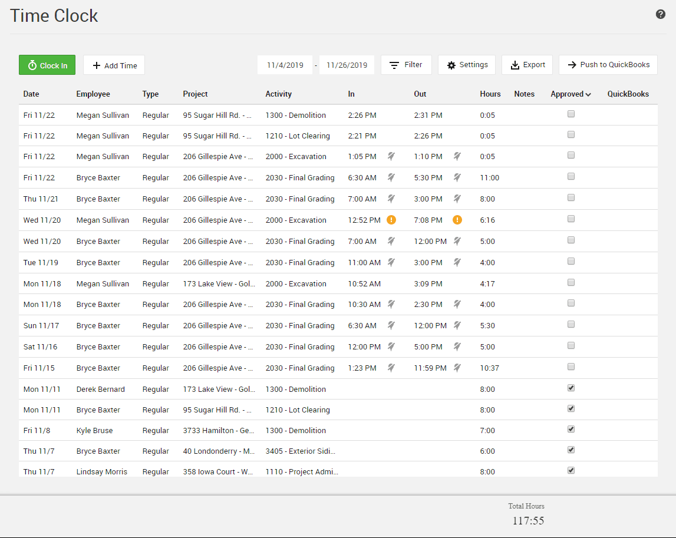Viewport: 676px width, 538px height.
Task: Uncheck approval for Derek Bernard's entry
Action: (571, 388)
